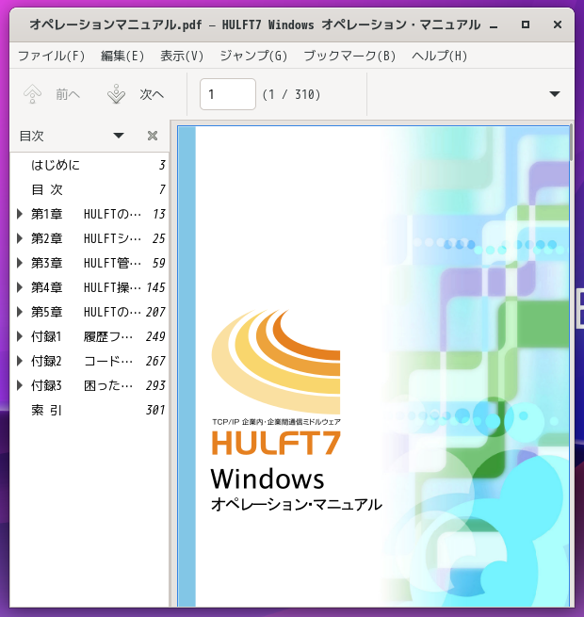584x617 pixels.
Task: Open the ヘルプ(H) menu
Action: pyautogui.click(x=439, y=56)
